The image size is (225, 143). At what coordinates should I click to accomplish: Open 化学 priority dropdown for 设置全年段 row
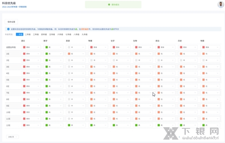(120, 47)
